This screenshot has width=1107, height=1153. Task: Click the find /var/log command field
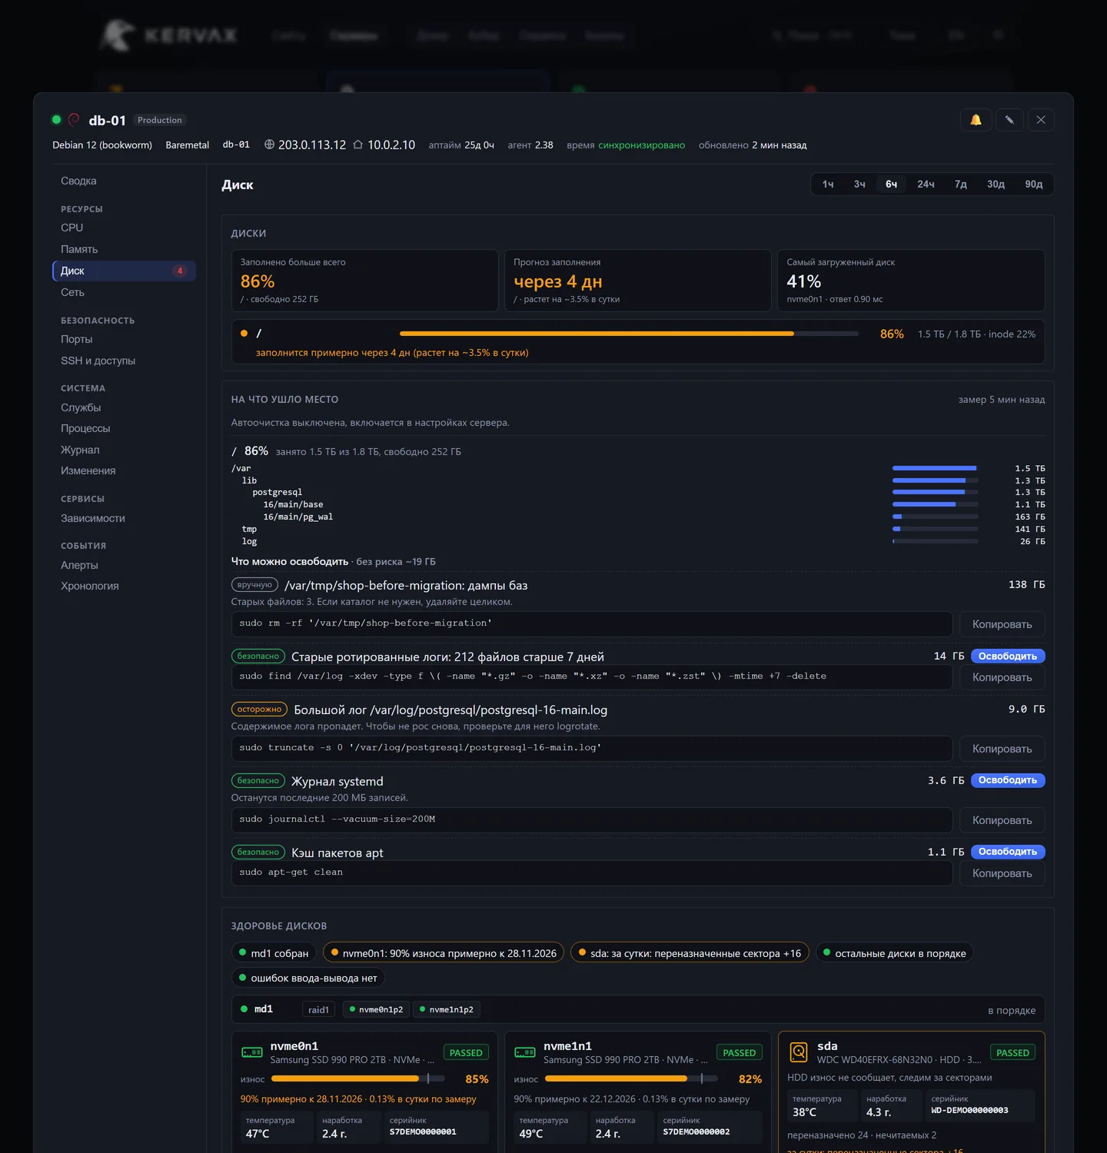pyautogui.click(x=592, y=676)
